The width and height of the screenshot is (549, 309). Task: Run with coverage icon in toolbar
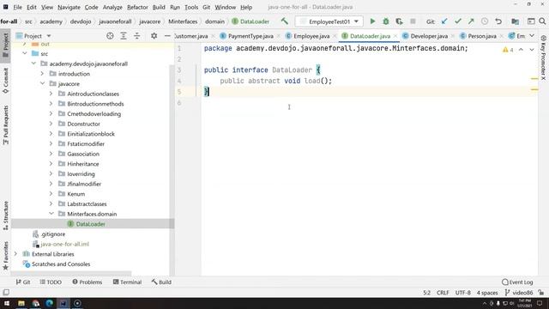(399, 21)
